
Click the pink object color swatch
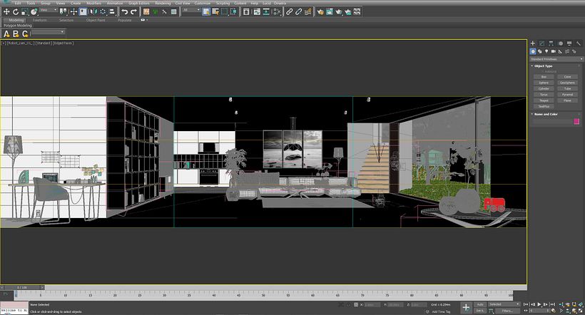(576, 121)
